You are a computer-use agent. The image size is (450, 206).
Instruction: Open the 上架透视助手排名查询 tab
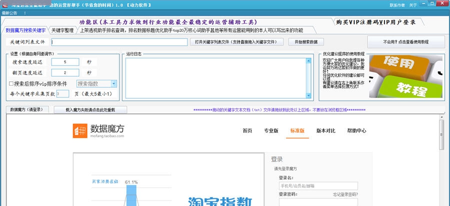point(191,30)
